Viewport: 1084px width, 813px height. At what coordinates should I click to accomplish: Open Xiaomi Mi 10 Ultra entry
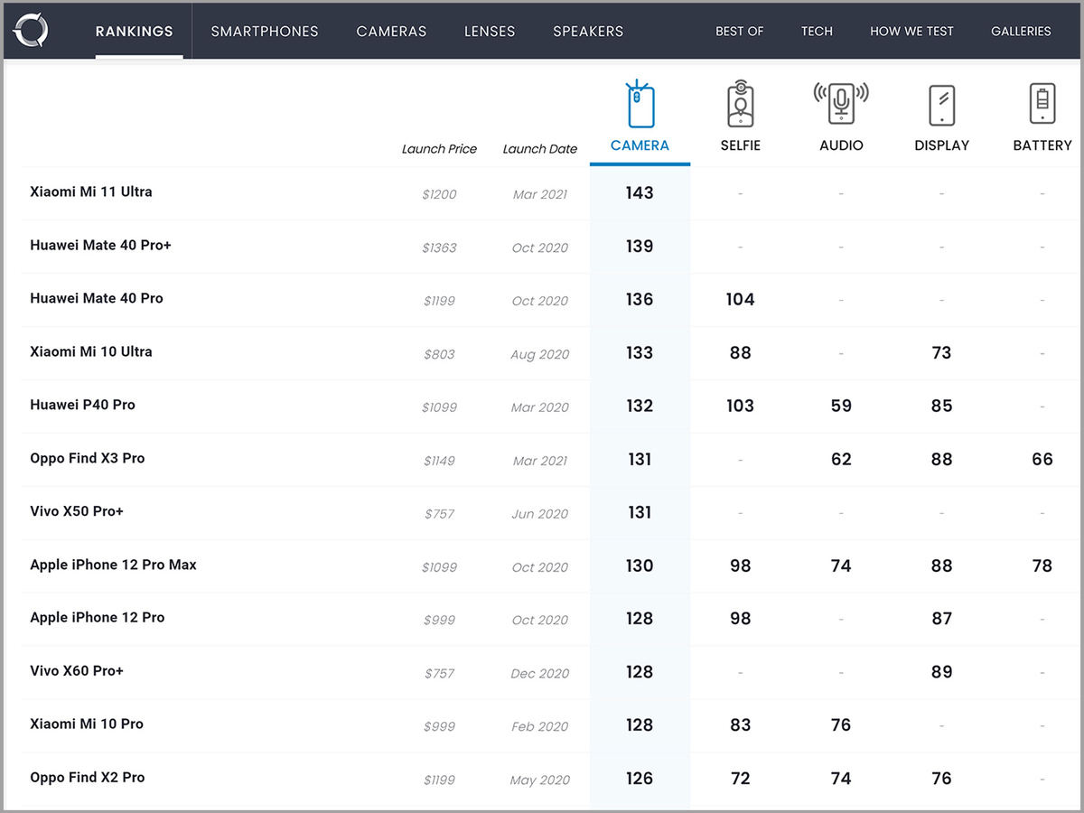(91, 351)
